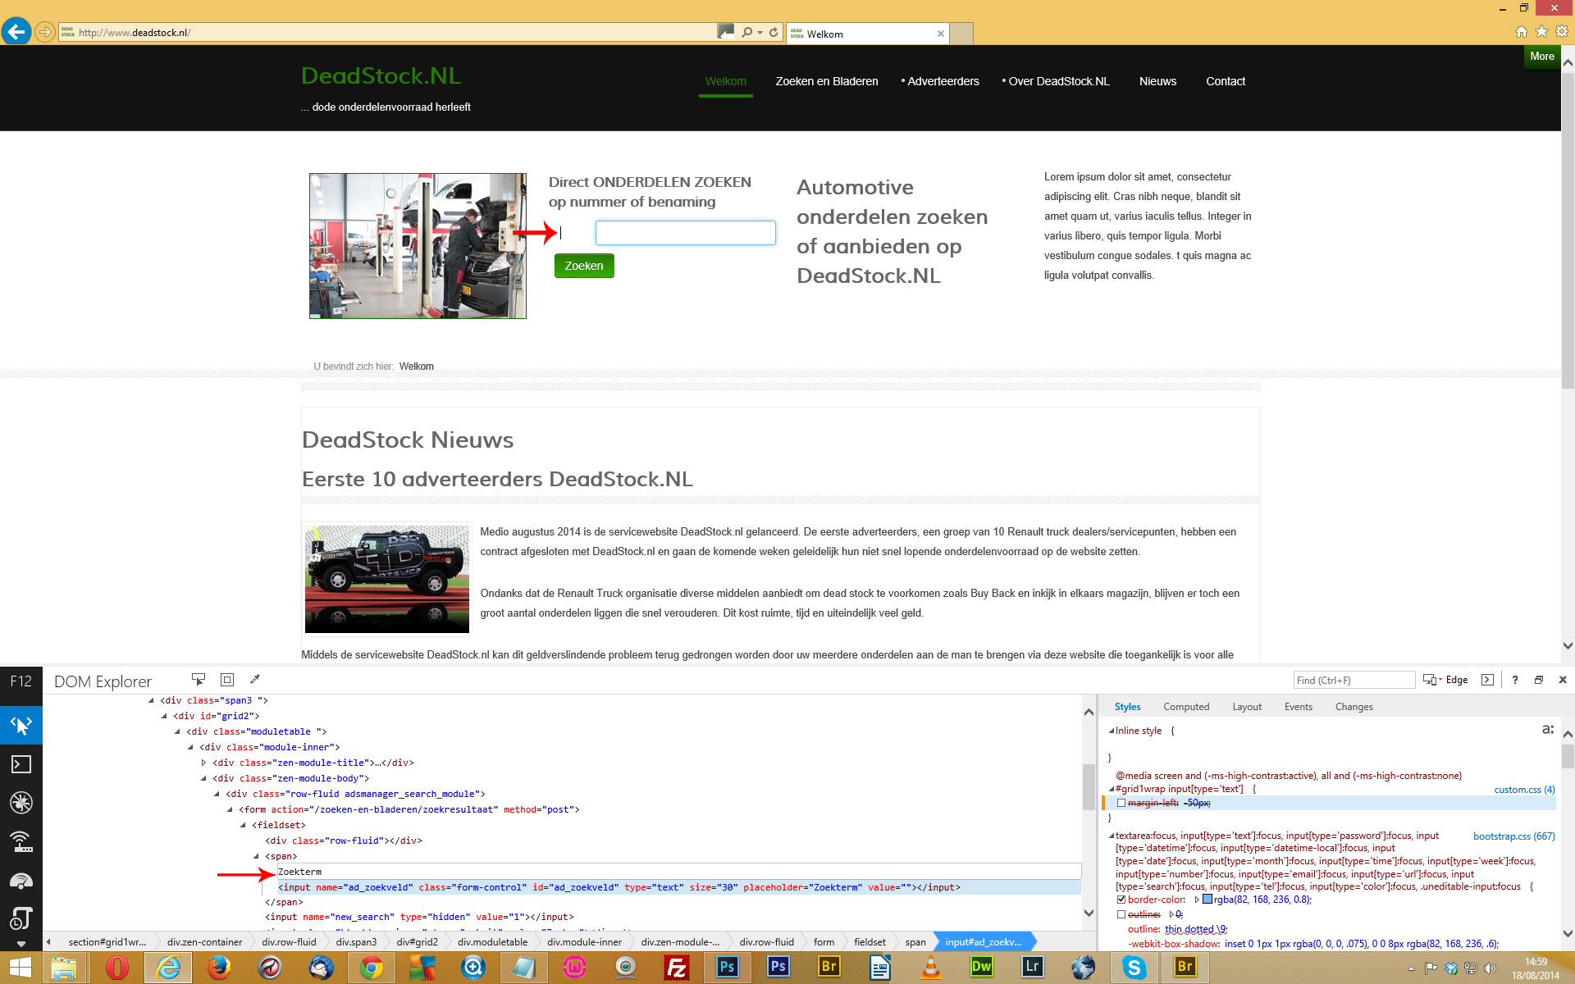Unpin the developer tools window
The height and width of the screenshot is (984, 1575).
pyautogui.click(x=1539, y=680)
